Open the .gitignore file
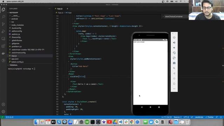The height and width of the screenshot is (126, 224). tap(15, 43)
